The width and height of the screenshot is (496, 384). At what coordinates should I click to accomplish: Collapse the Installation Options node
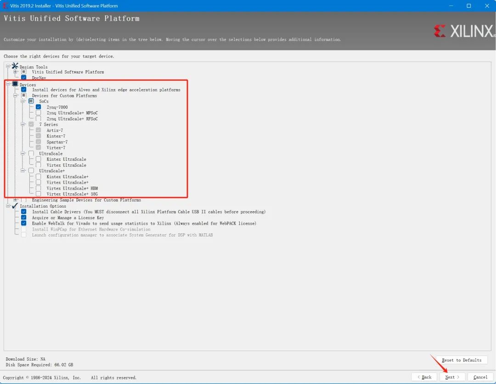8,206
